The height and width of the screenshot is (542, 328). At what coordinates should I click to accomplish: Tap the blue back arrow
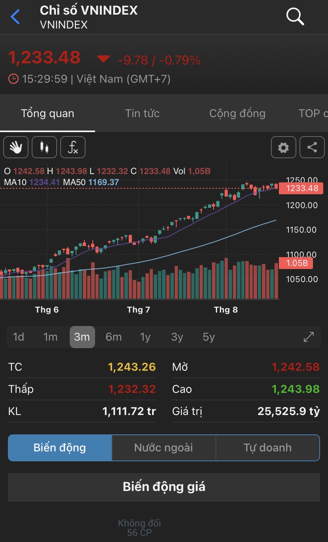(15, 17)
